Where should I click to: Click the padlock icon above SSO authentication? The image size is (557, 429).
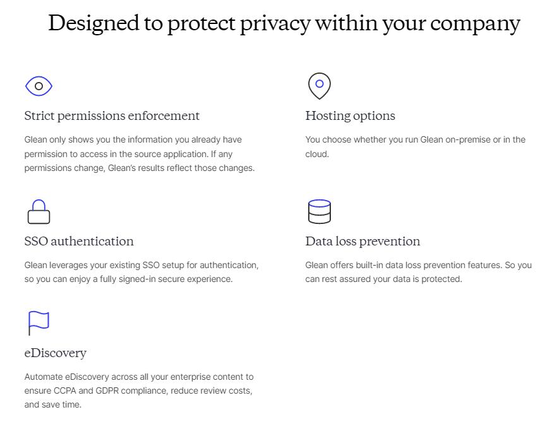[39, 212]
